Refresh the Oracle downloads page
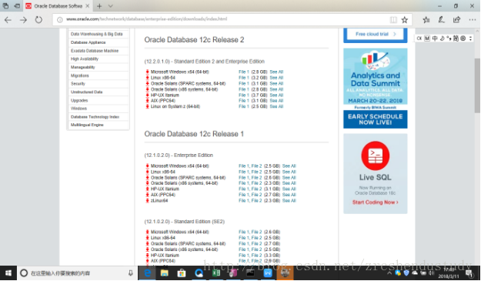481x281 pixels. point(38,20)
